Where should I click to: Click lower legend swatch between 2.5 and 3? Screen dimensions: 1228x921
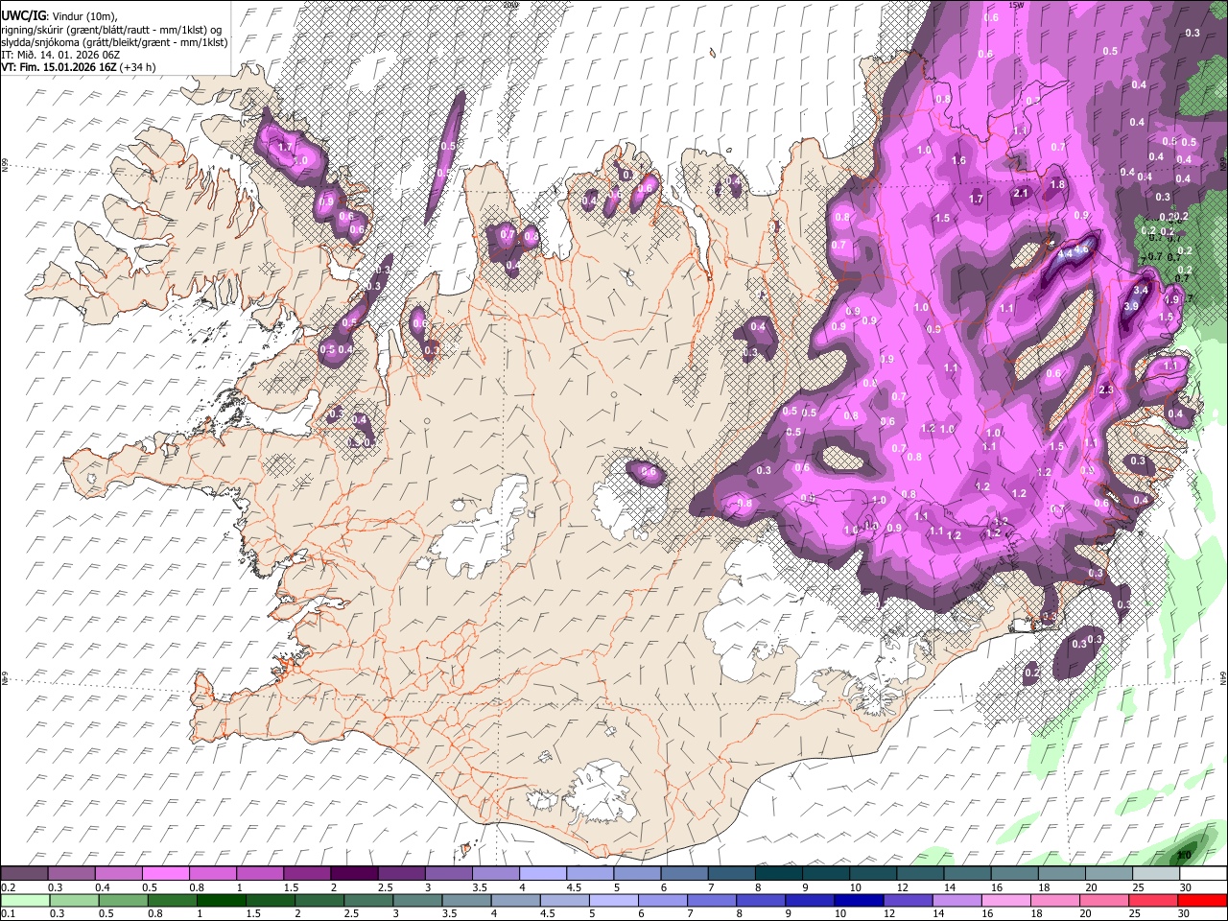(x=368, y=900)
